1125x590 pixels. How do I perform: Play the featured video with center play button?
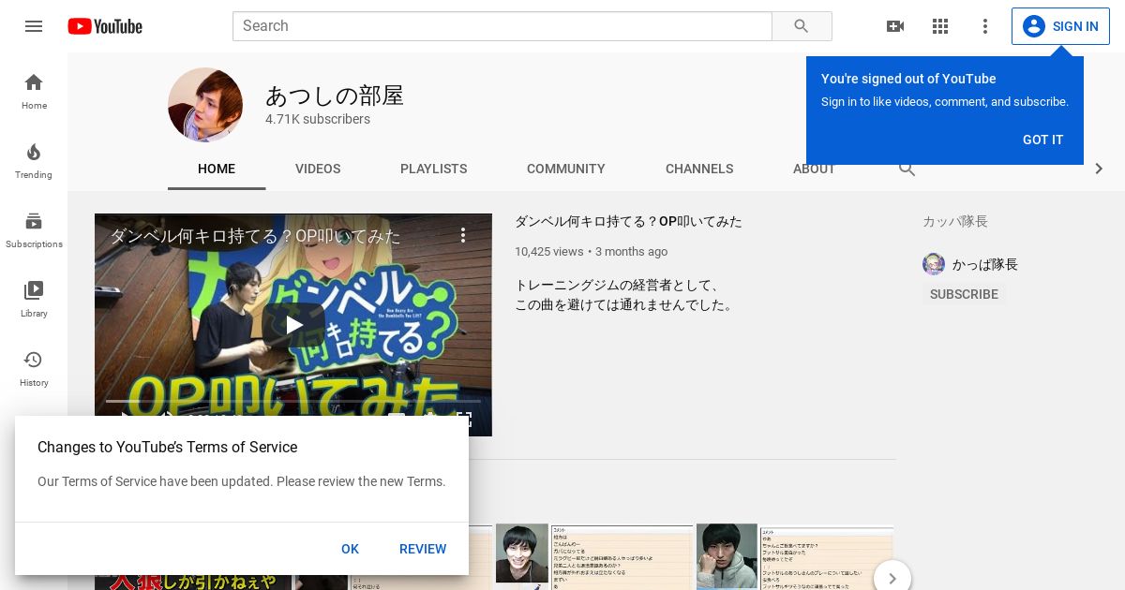tap(293, 325)
